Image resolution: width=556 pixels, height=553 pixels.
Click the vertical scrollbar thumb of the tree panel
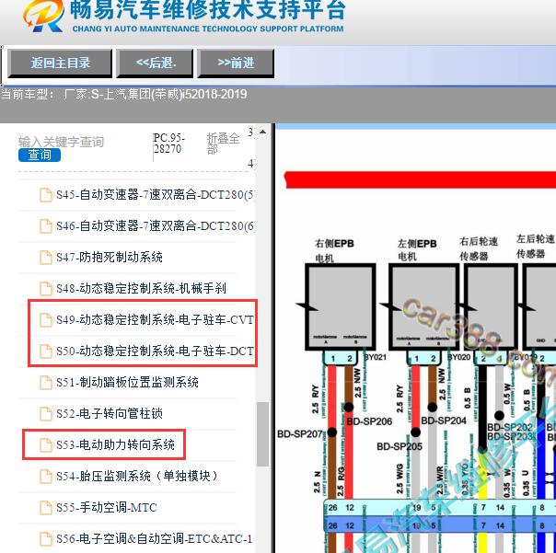tap(262, 434)
